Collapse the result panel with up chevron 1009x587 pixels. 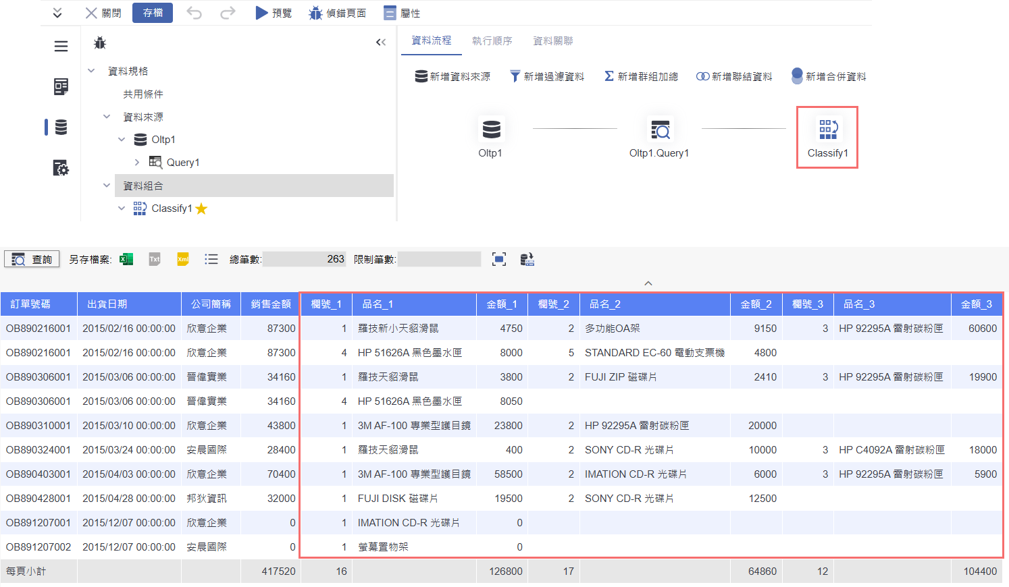click(x=648, y=283)
